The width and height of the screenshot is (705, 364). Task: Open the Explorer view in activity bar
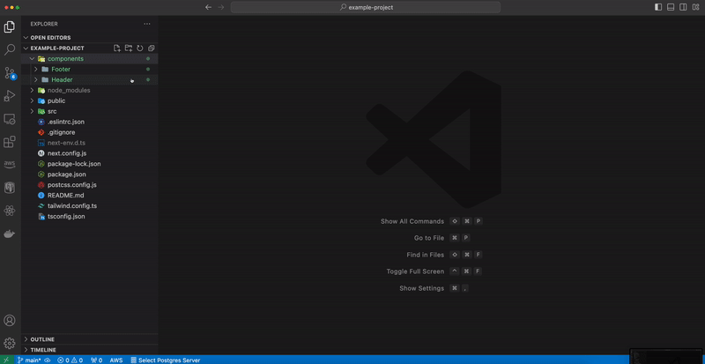tap(10, 27)
